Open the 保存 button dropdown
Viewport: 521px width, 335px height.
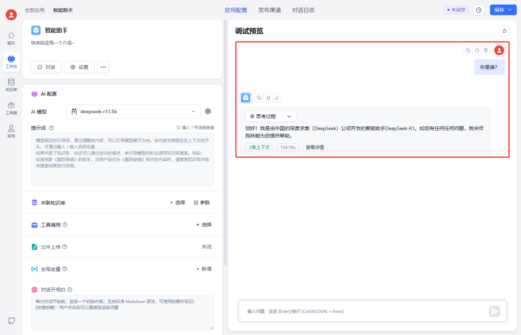(503, 10)
